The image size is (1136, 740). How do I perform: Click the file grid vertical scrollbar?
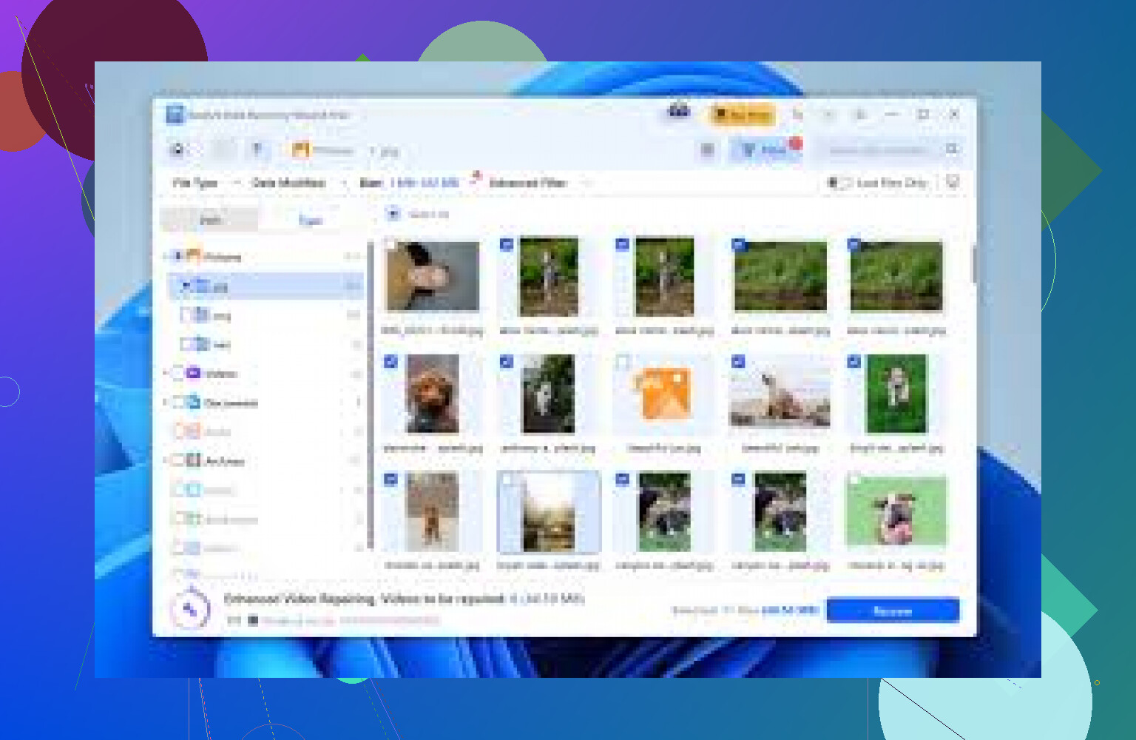[x=973, y=264]
